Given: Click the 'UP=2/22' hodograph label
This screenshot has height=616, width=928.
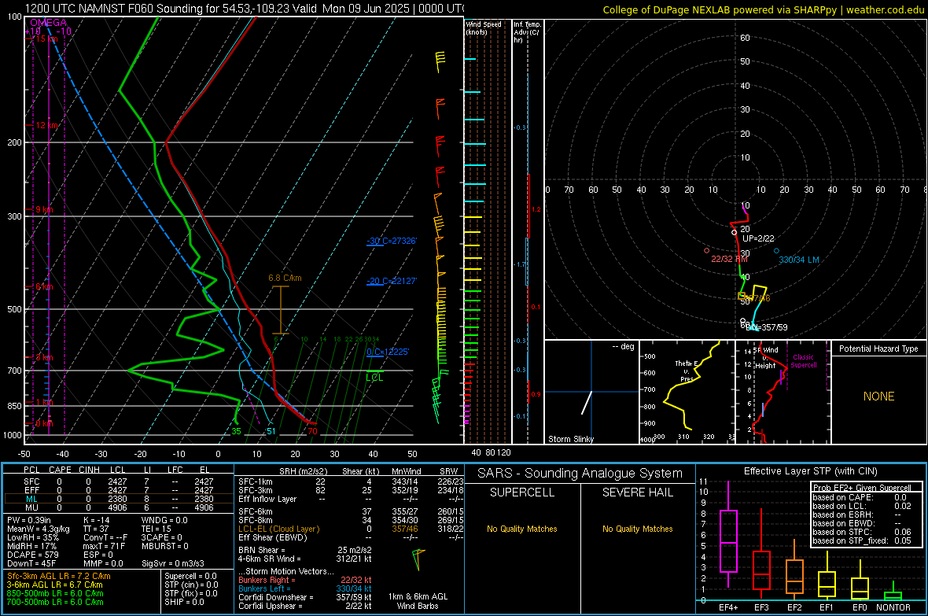Looking at the screenshot, I should 758,238.
